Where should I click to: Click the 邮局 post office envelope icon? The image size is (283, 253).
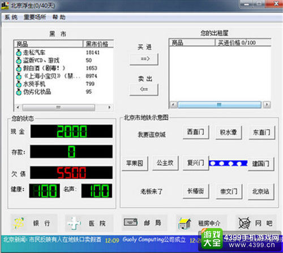coord(131,222)
